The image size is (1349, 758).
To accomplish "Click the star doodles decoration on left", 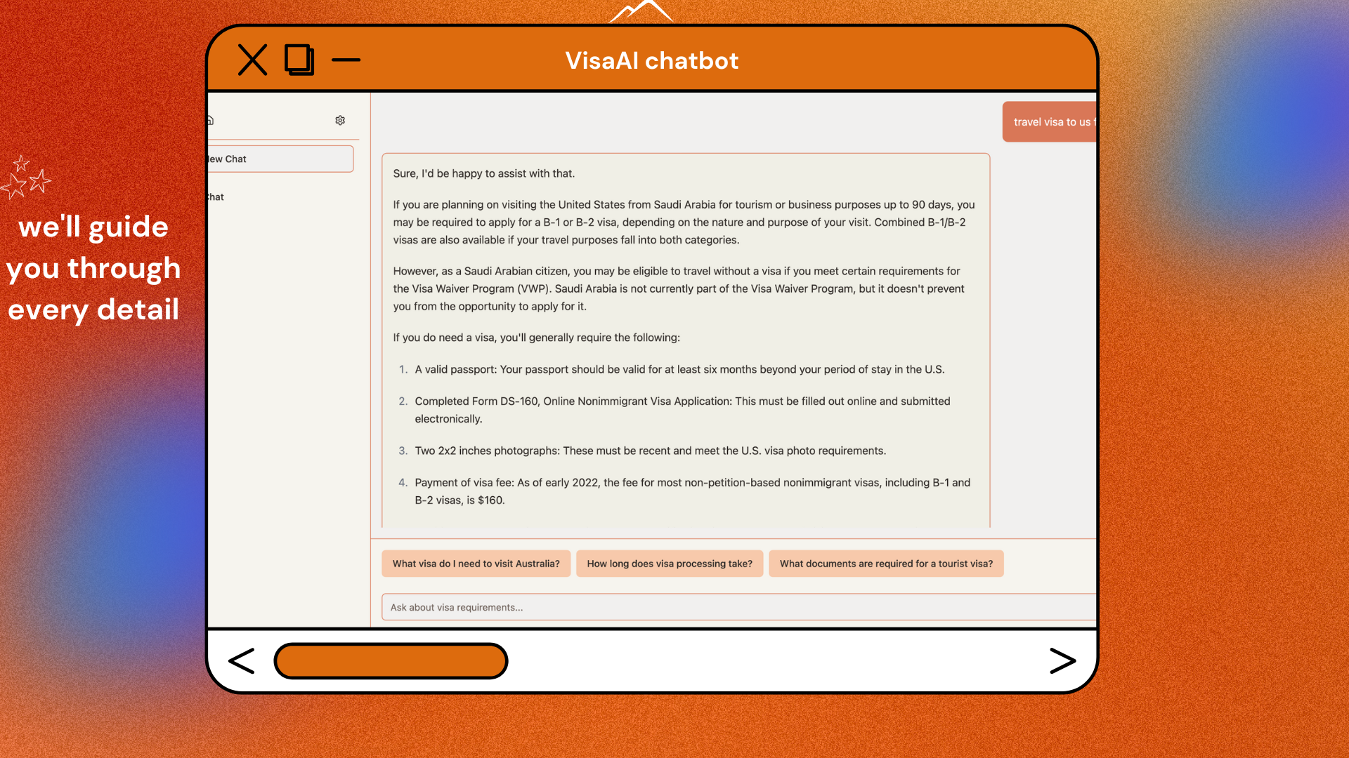I will coord(27,177).
